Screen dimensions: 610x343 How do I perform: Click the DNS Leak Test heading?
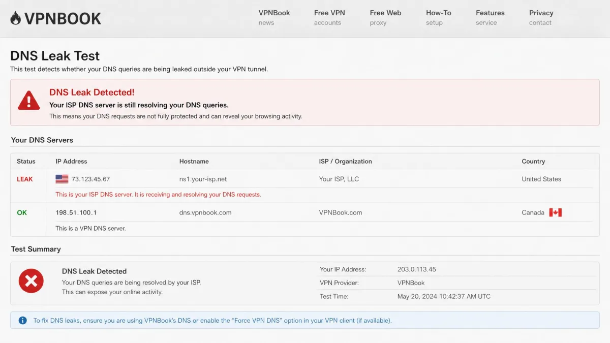point(55,56)
